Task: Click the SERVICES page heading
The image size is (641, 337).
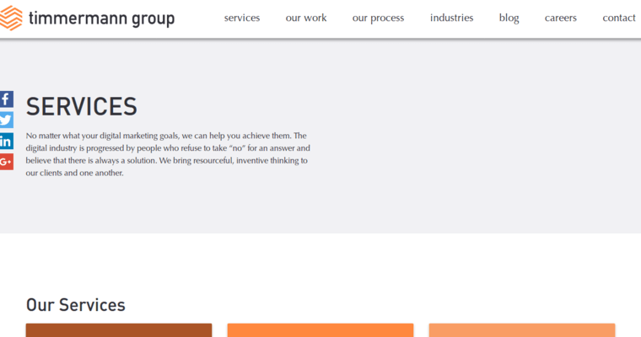Action: 81,107
